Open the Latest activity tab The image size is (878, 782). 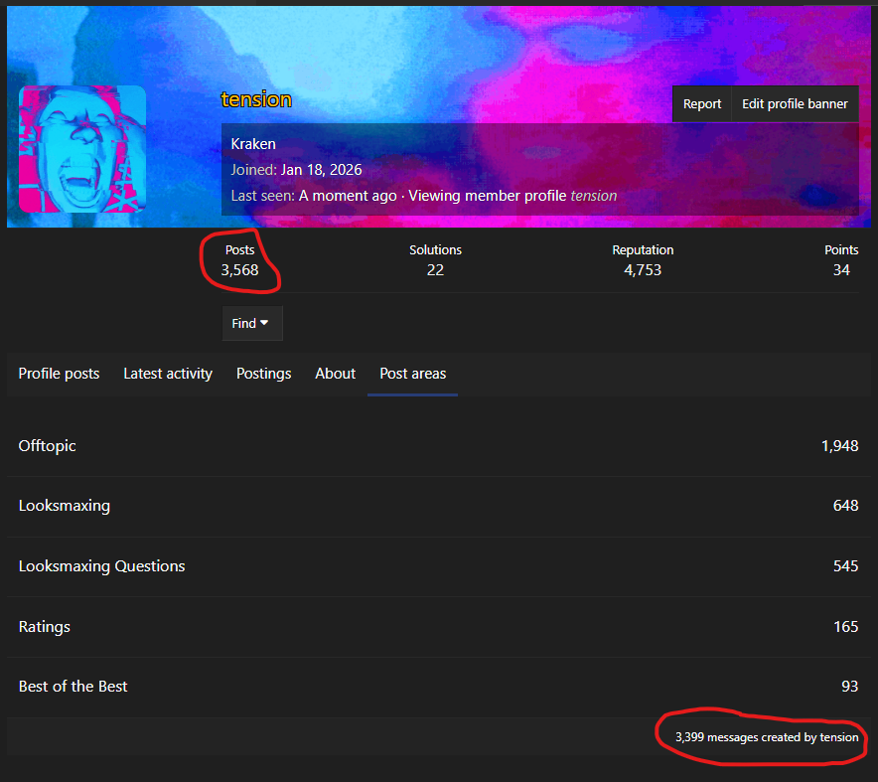tap(168, 374)
